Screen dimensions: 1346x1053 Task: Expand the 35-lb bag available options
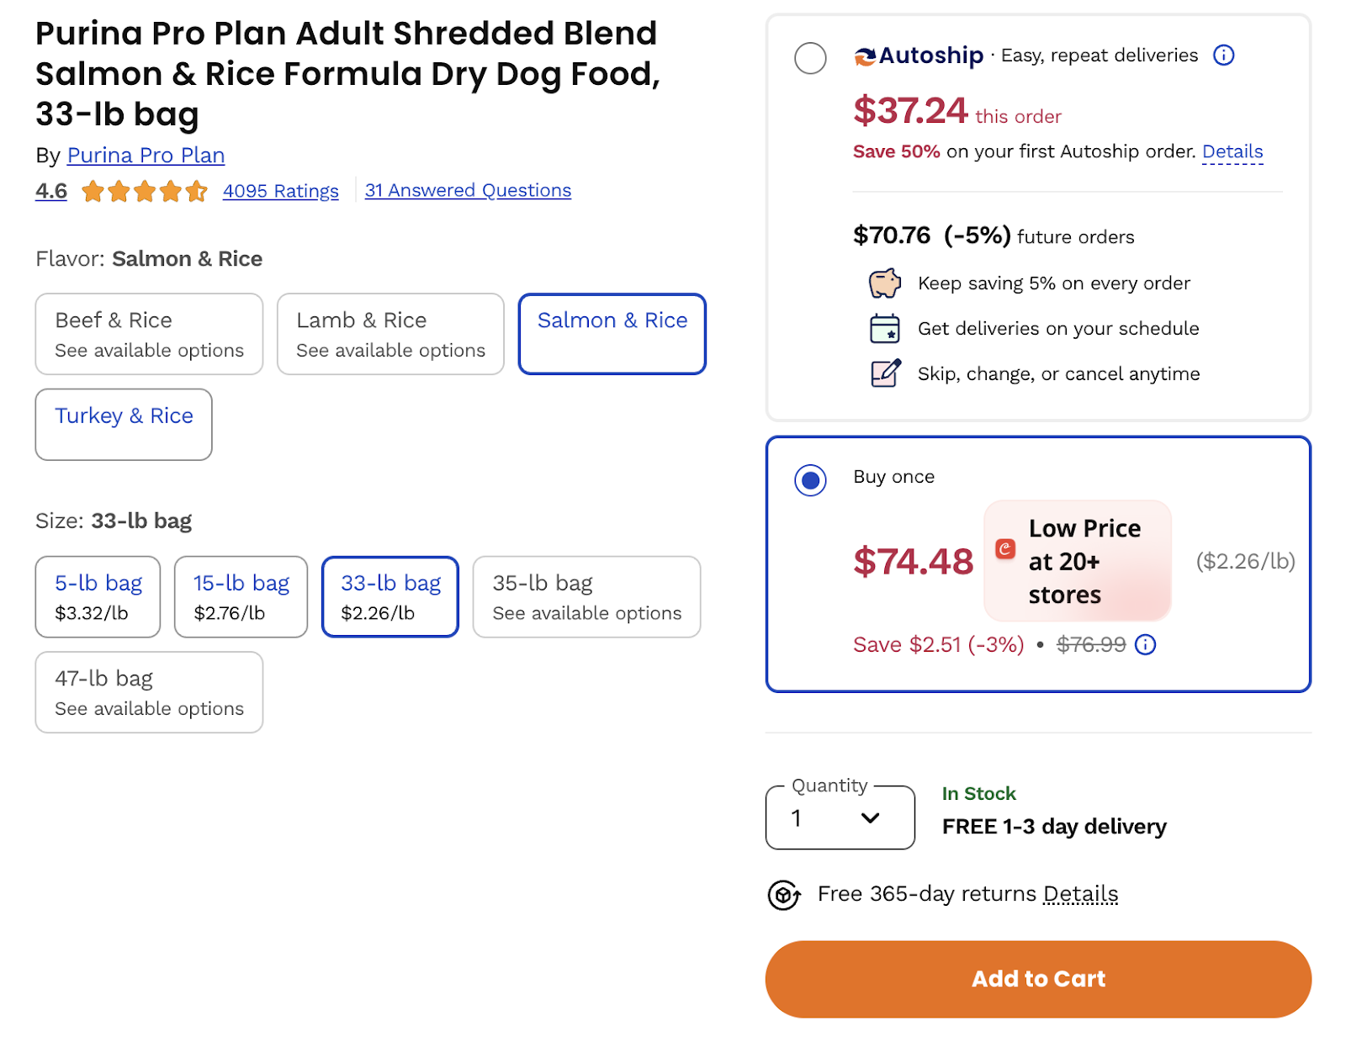pyautogui.click(x=586, y=596)
